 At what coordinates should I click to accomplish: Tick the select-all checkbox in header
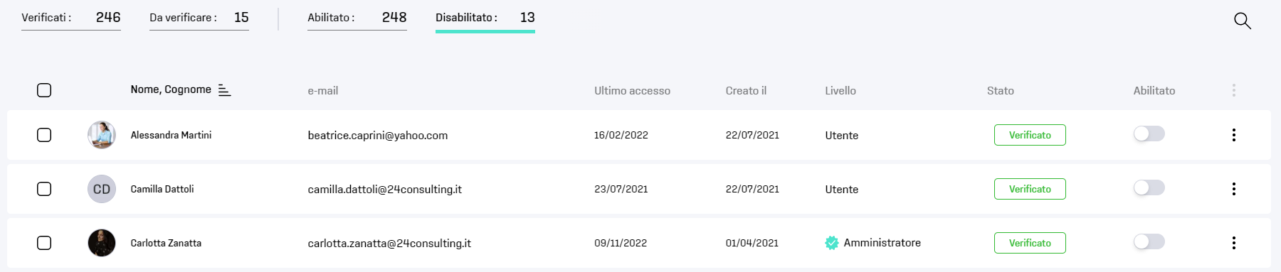pos(44,90)
